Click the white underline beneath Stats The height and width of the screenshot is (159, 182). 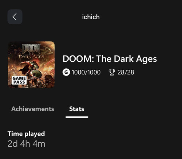point(77,117)
